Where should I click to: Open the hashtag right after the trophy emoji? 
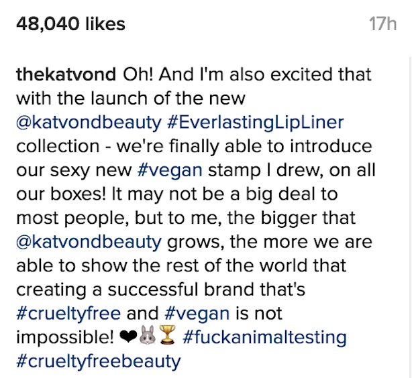pos(264,337)
